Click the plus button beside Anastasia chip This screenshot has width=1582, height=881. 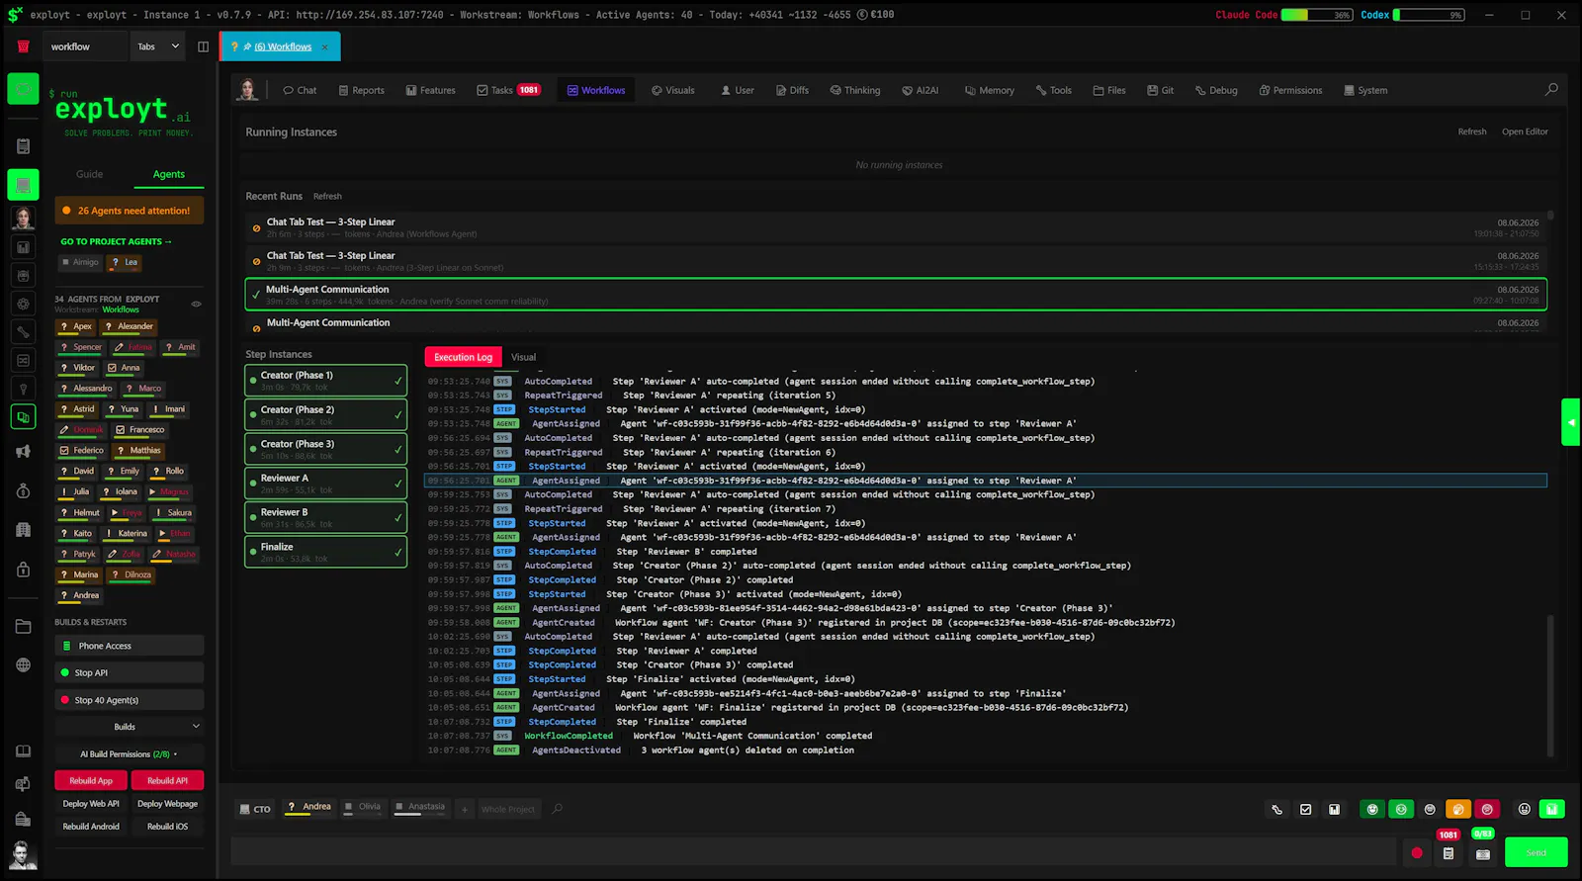[464, 809]
